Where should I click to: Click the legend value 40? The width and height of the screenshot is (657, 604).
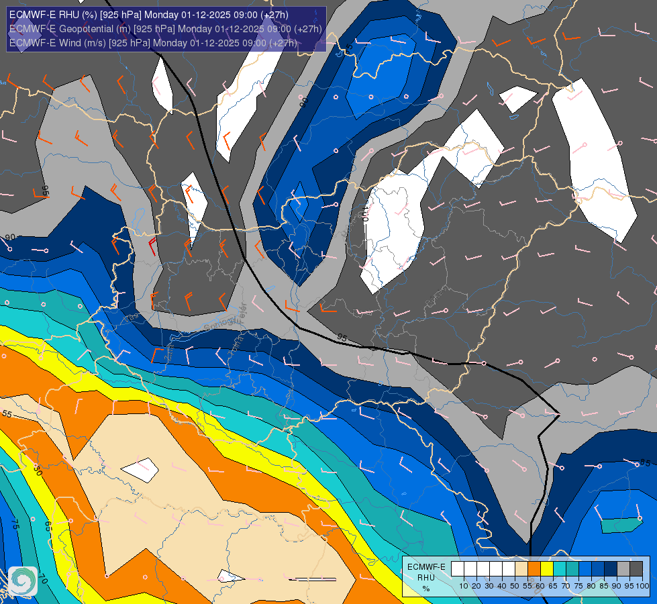click(502, 586)
